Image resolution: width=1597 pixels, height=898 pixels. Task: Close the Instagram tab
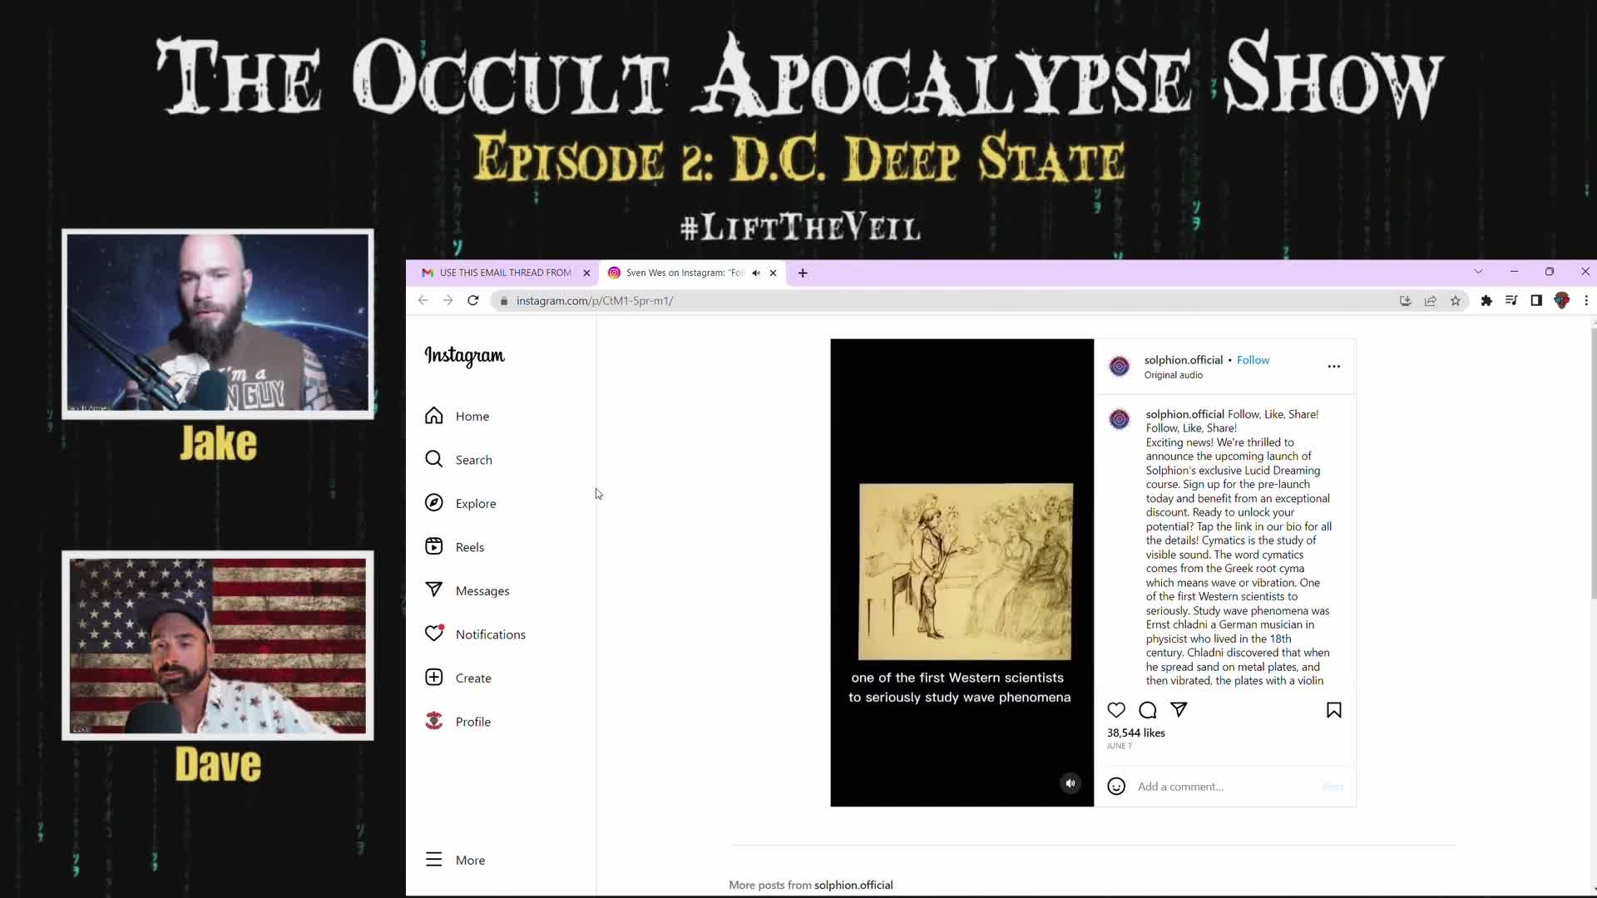[x=773, y=273]
